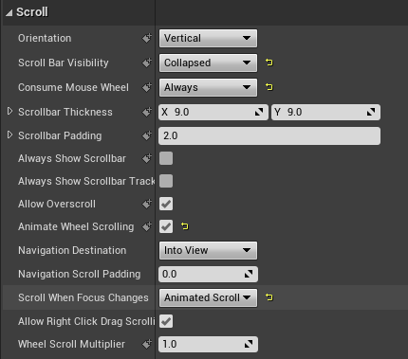The height and width of the screenshot is (359, 408).
Task: Expand the Scrollbar Thickness property
Action: (x=9, y=111)
